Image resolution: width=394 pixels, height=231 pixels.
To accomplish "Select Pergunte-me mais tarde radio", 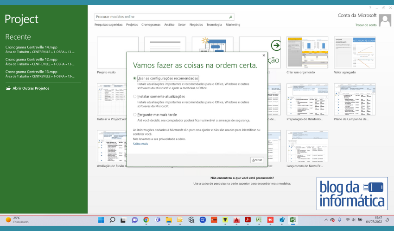I will [135, 115].
